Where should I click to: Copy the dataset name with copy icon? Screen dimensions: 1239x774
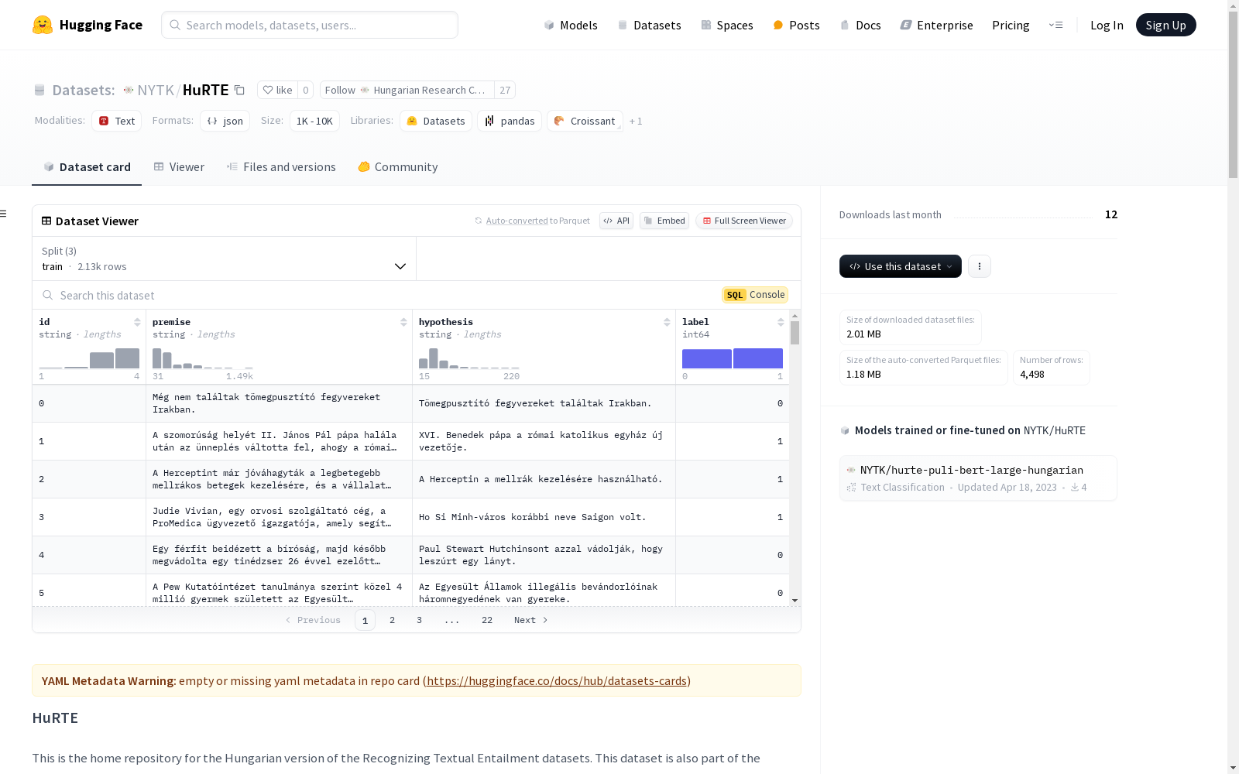click(240, 91)
